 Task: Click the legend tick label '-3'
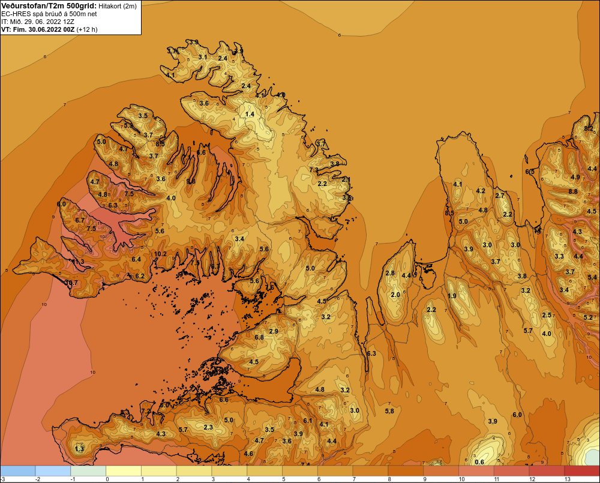click(3, 479)
